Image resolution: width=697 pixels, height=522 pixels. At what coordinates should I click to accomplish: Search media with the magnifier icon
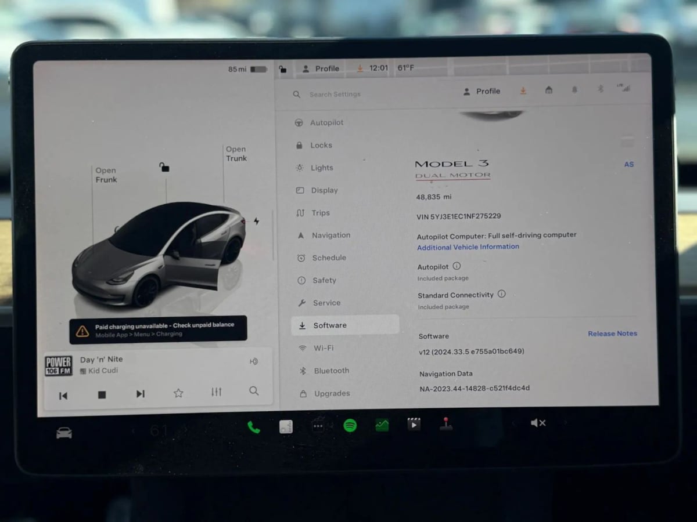point(254,391)
